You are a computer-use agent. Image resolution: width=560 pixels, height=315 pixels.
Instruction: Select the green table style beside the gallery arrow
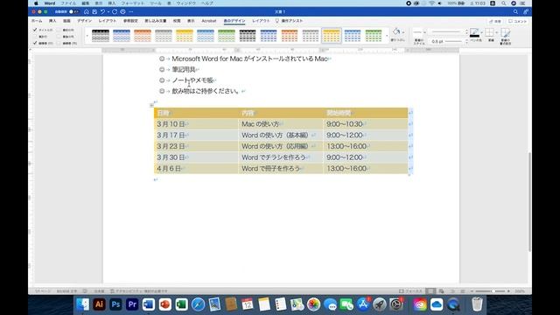(374, 36)
